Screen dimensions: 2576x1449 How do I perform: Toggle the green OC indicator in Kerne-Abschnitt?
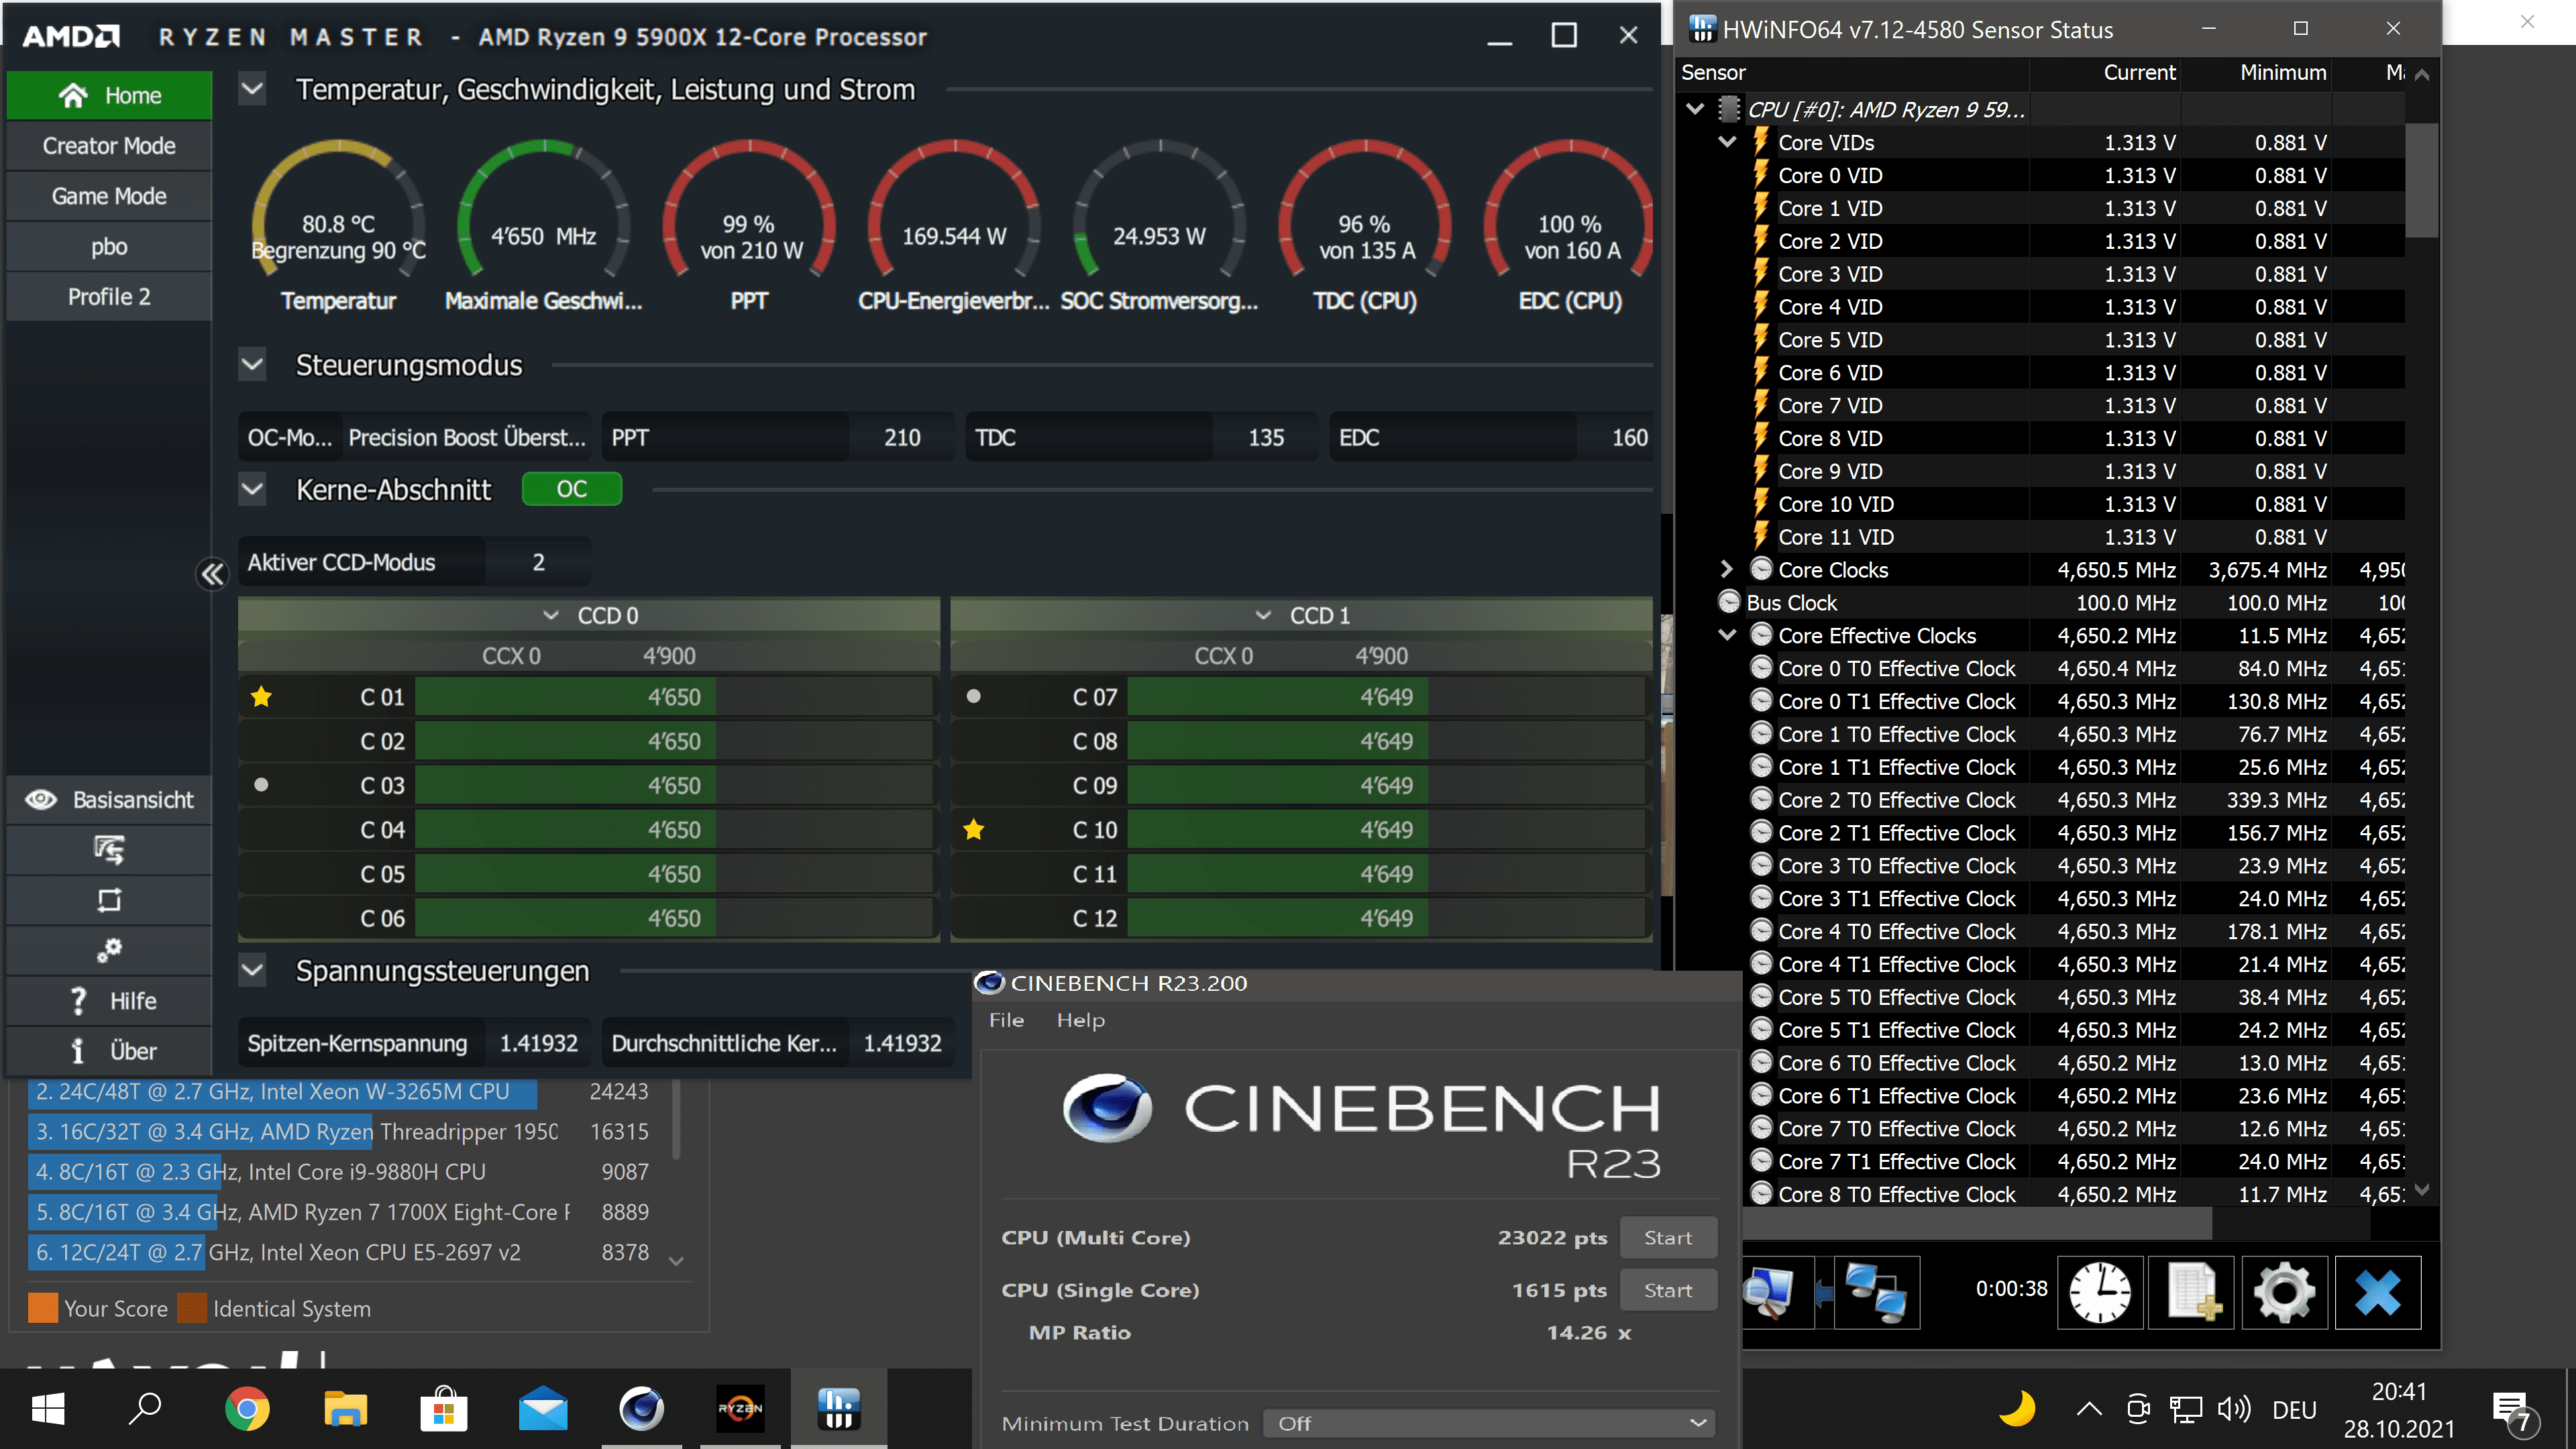pos(571,489)
